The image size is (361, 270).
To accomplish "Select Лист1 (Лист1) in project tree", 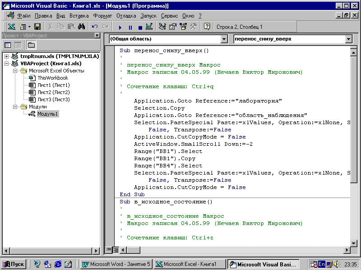I will pos(54,85).
